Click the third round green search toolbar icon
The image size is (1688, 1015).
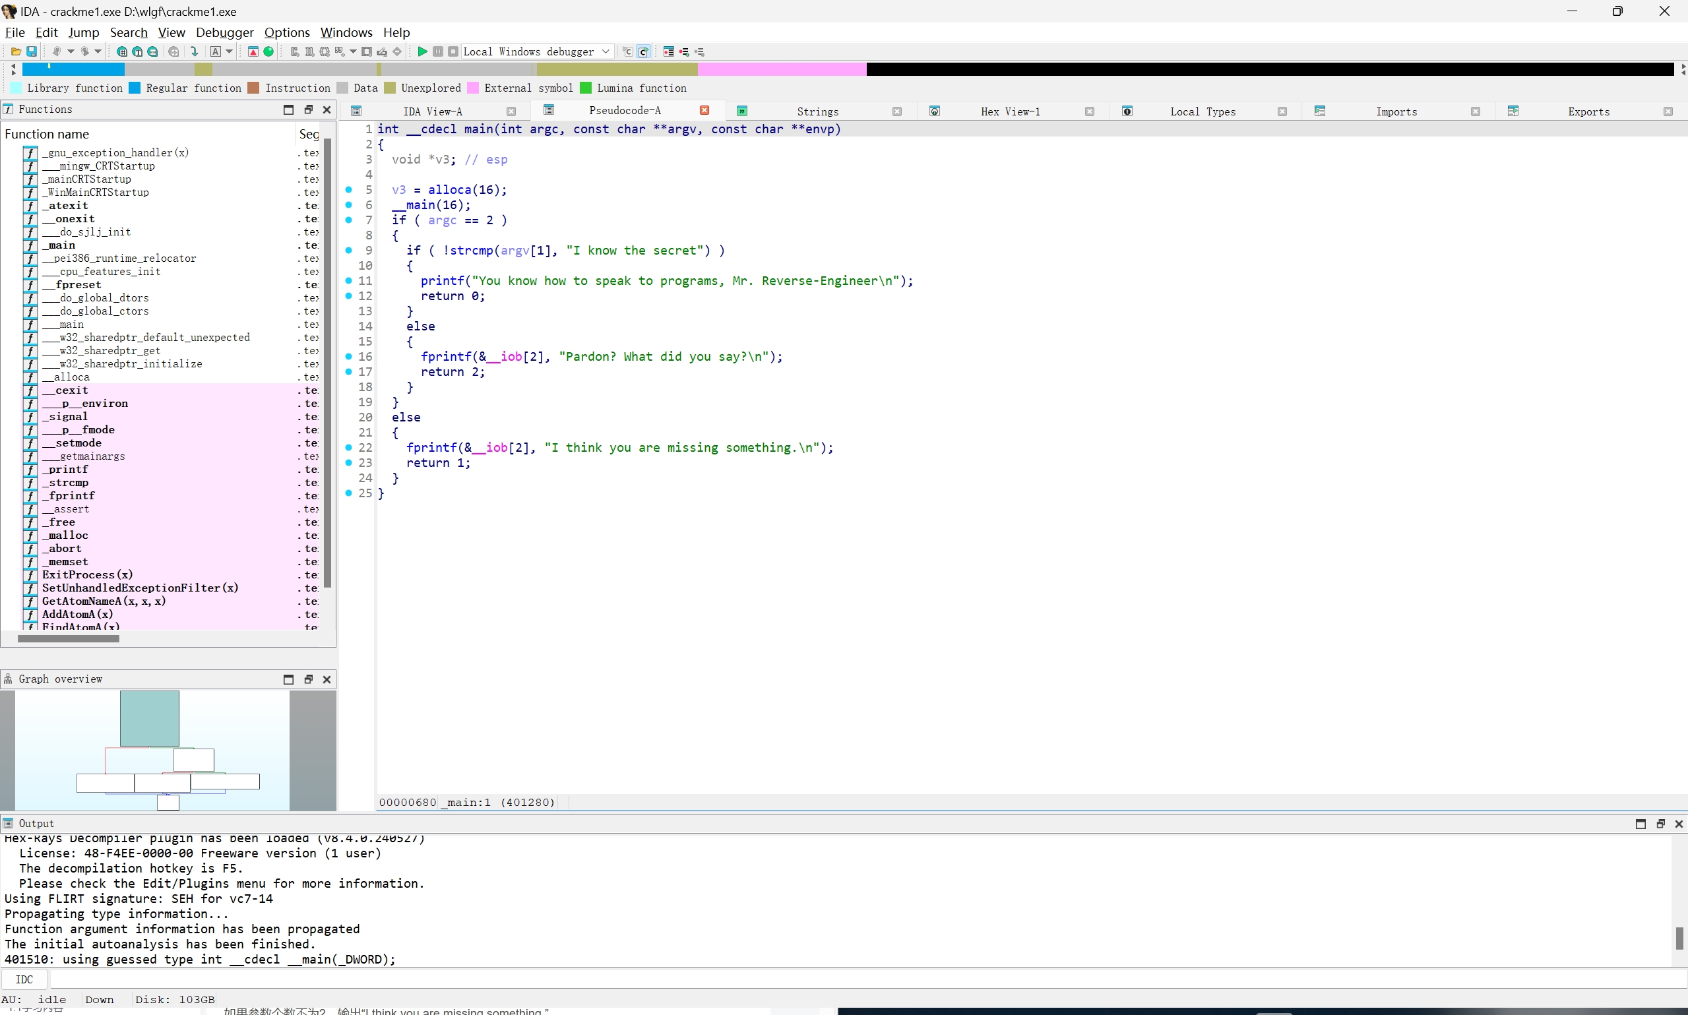pyautogui.click(x=152, y=51)
